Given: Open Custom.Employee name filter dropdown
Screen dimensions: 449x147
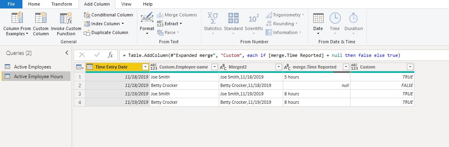Looking at the screenshot, I should 214,67.
